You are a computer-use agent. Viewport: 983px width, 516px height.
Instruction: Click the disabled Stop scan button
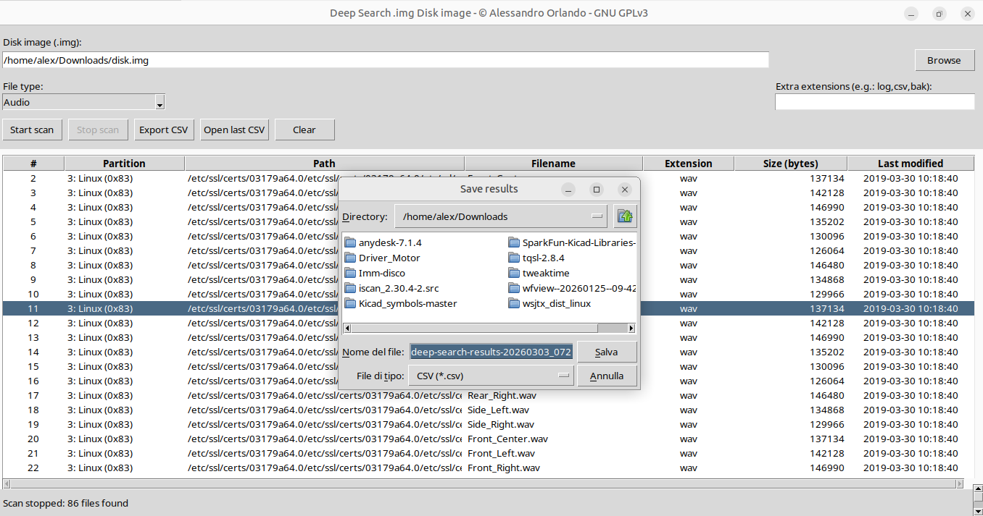98,130
